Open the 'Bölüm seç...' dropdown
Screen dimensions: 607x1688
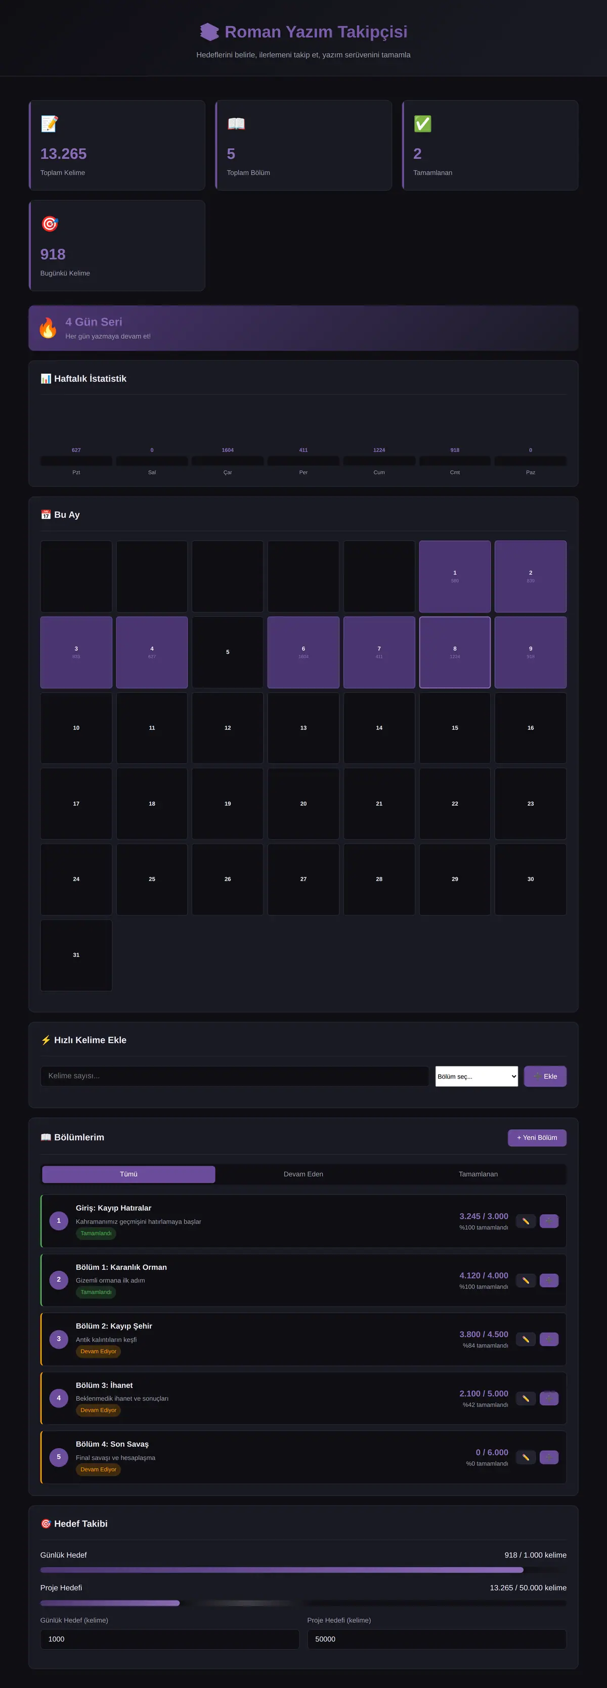pos(476,1076)
